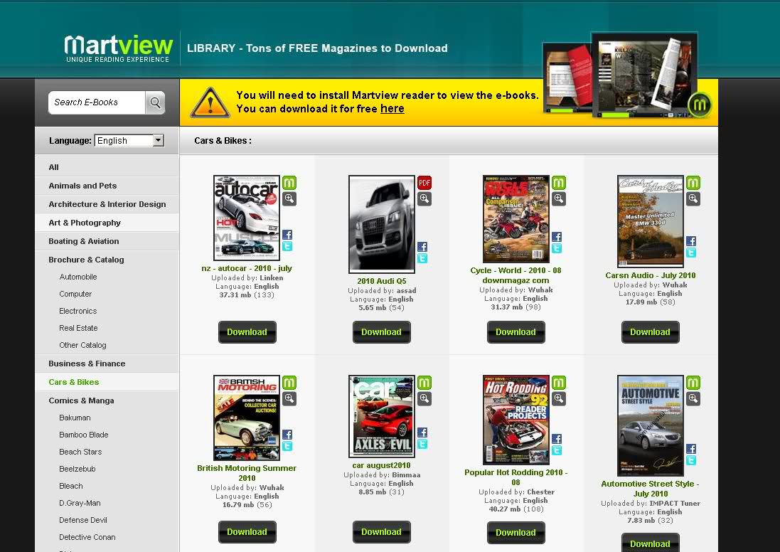This screenshot has height=552, width=780.
Task: Open the Cycle World cover thumbnail
Action: coord(516,218)
